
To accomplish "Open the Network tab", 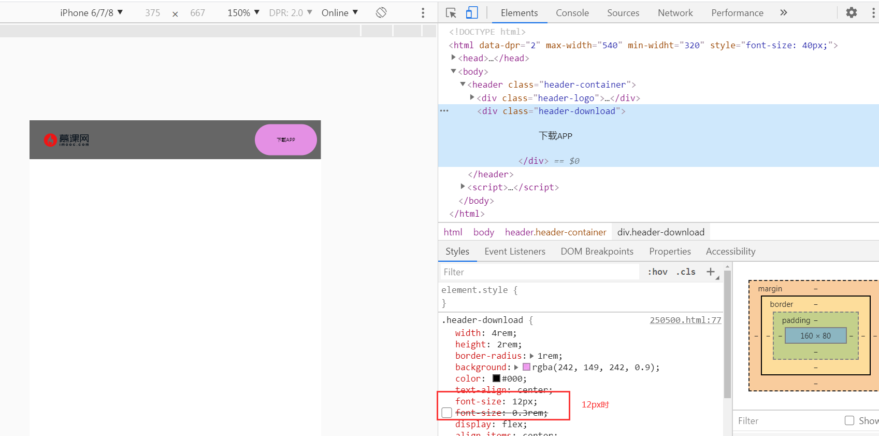I will click(675, 13).
